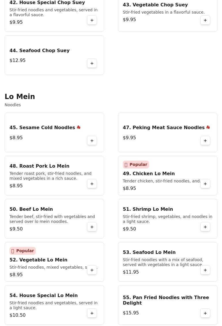
Task: Open the 52. Vegetable Lo Mein item title
Action: [38, 260]
